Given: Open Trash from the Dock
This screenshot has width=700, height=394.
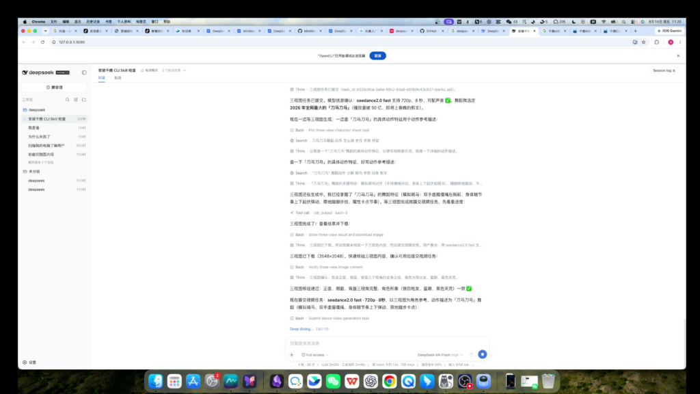Looking at the screenshot, I should 548,381.
